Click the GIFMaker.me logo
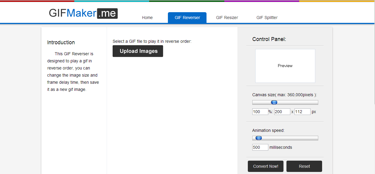This screenshot has width=375, height=174. click(83, 13)
